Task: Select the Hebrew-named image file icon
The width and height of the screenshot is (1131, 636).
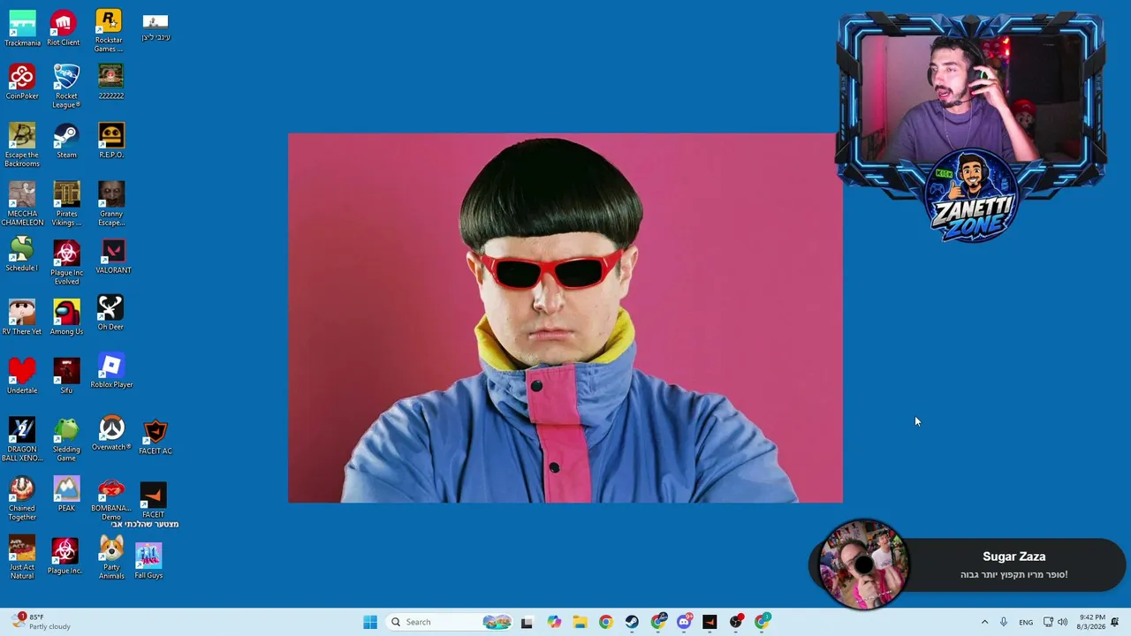Action: pyautogui.click(x=155, y=26)
